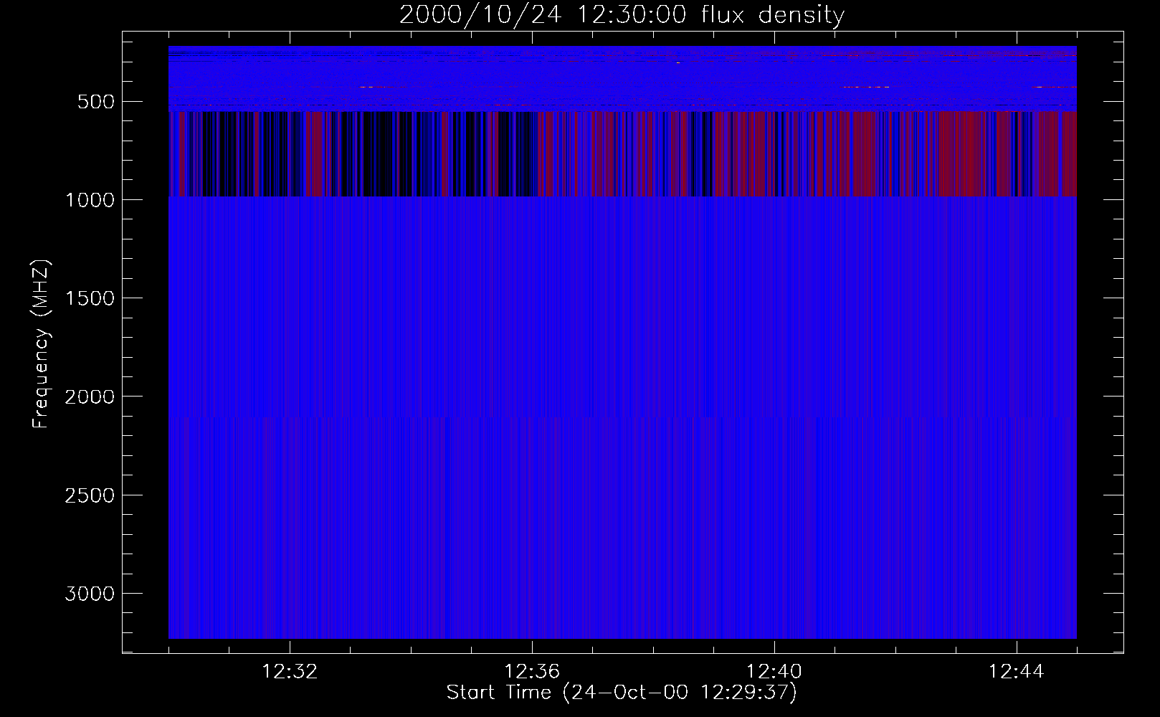
Task: Click the red-black striped 500–1000 MHz band
Action: pos(622,154)
